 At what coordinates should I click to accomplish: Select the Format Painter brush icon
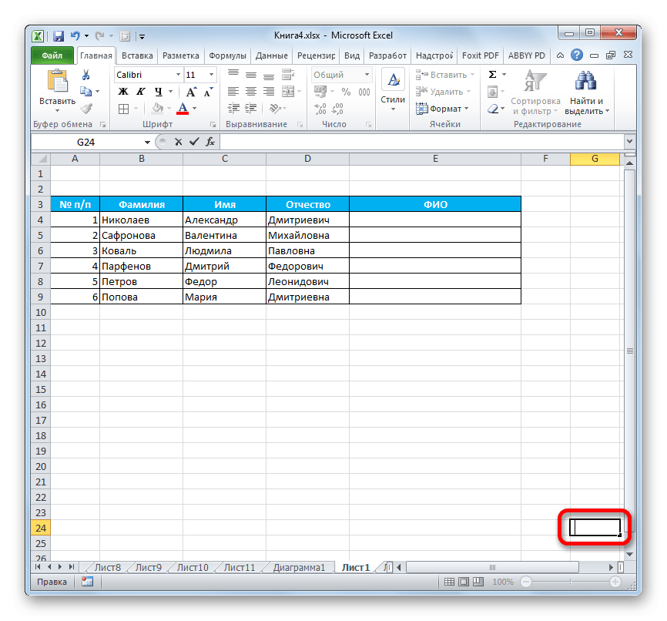(86, 109)
